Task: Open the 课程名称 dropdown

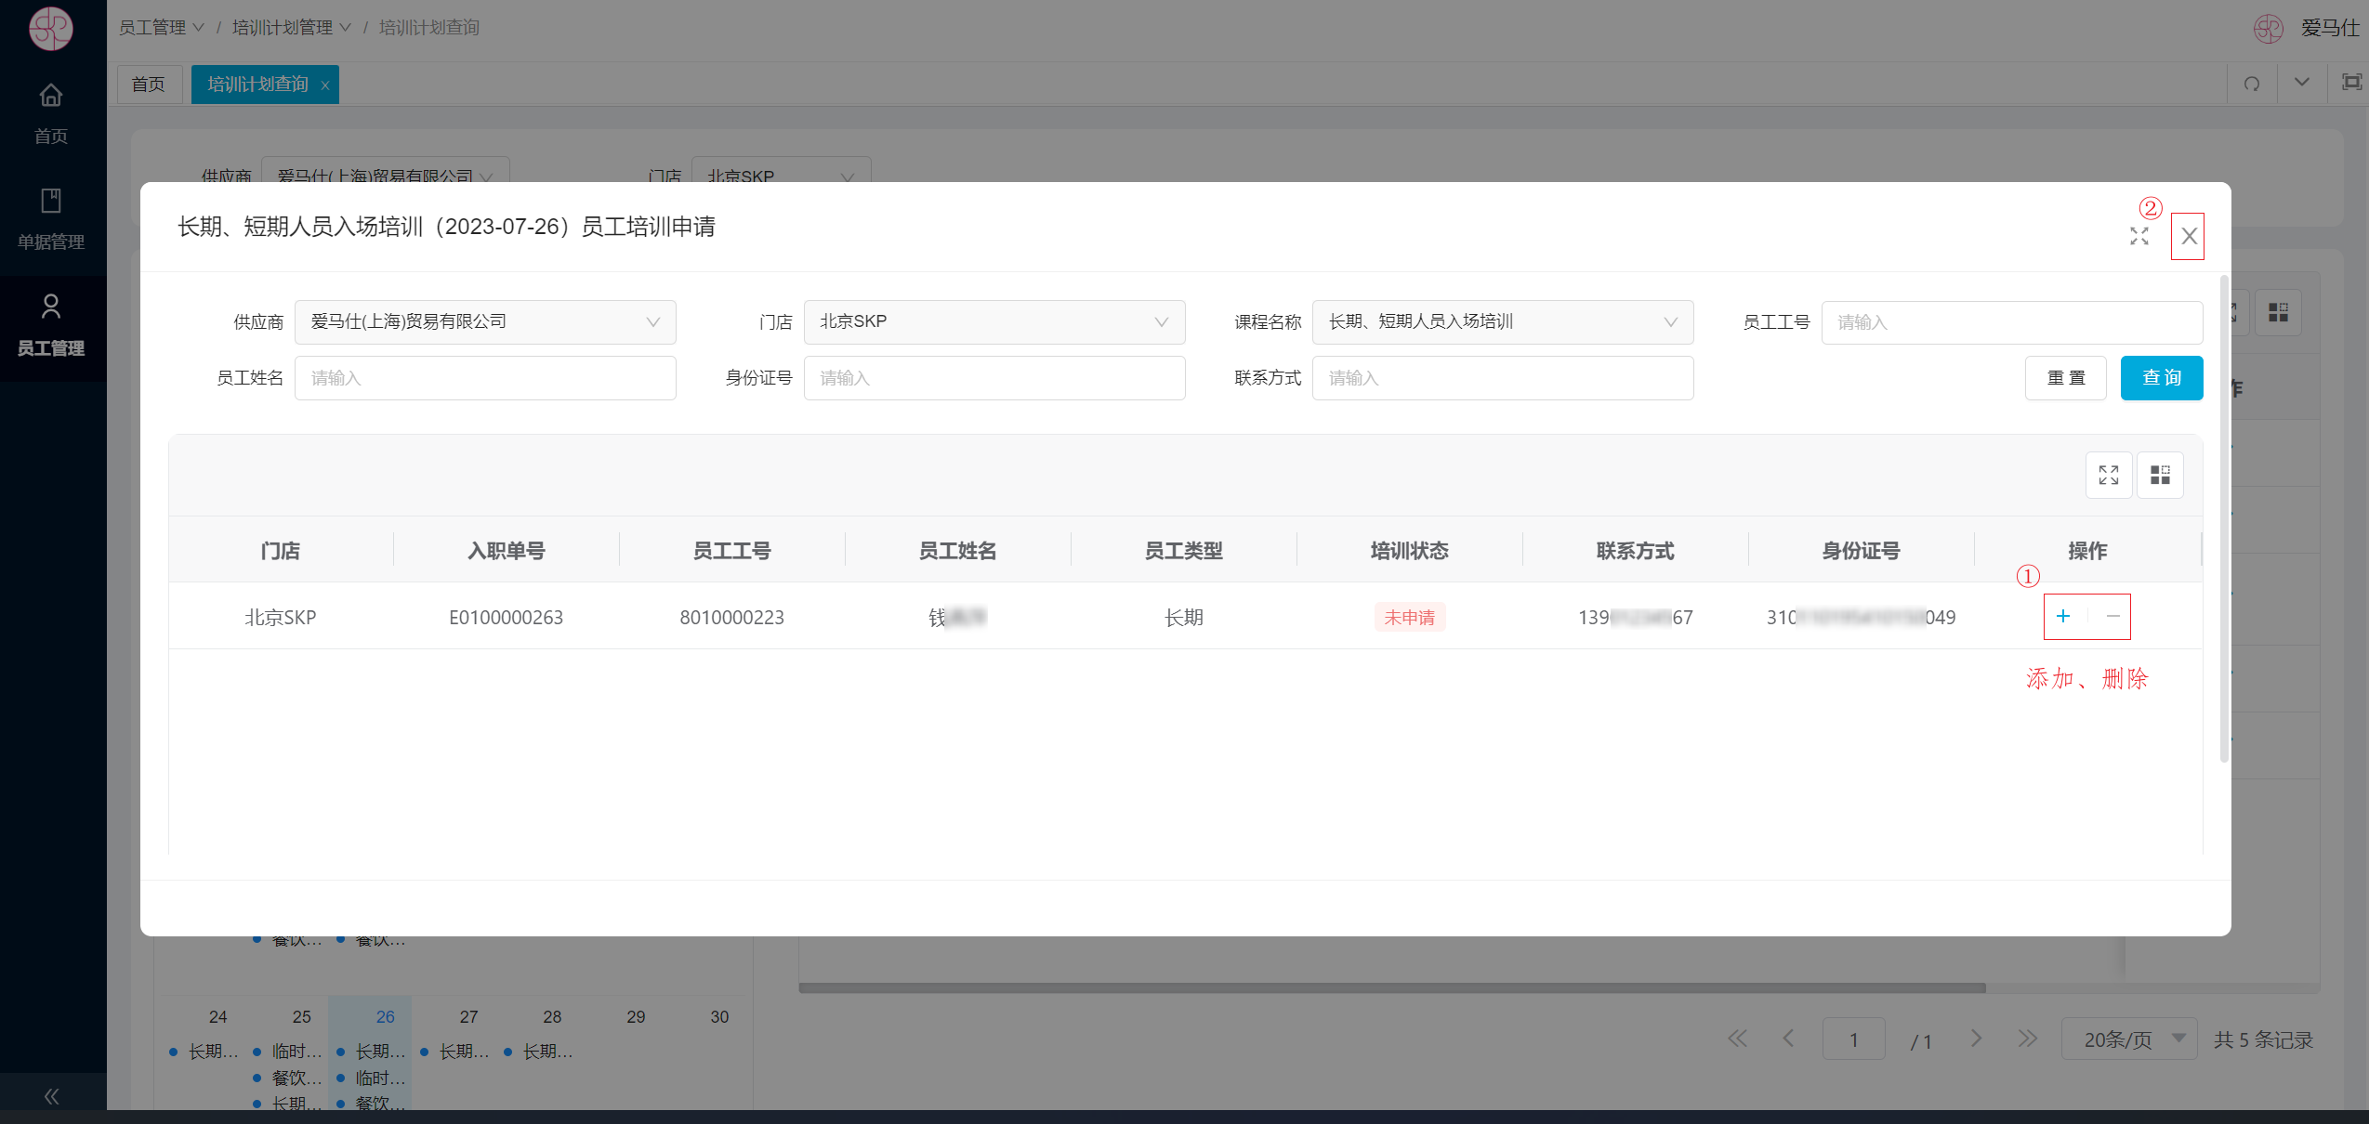Action: click(x=1502, y=322)
